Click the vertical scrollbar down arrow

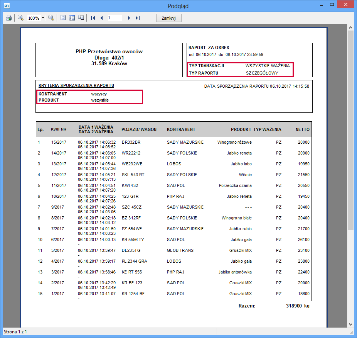click(350, 324)
